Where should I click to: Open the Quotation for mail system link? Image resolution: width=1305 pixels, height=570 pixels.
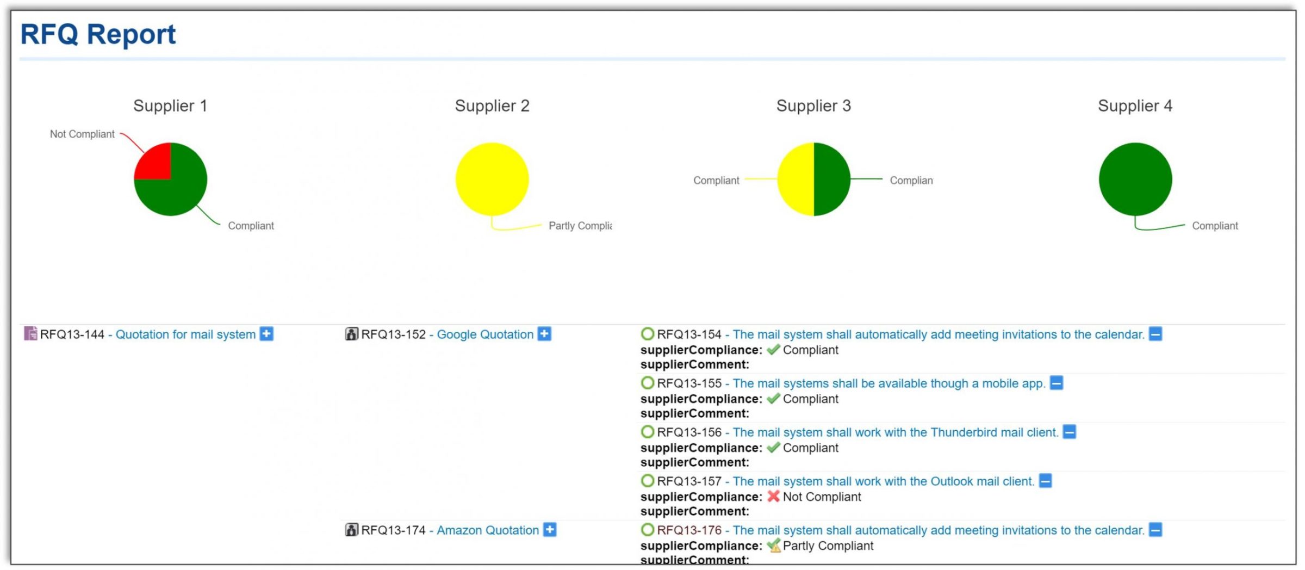(185, 334)
